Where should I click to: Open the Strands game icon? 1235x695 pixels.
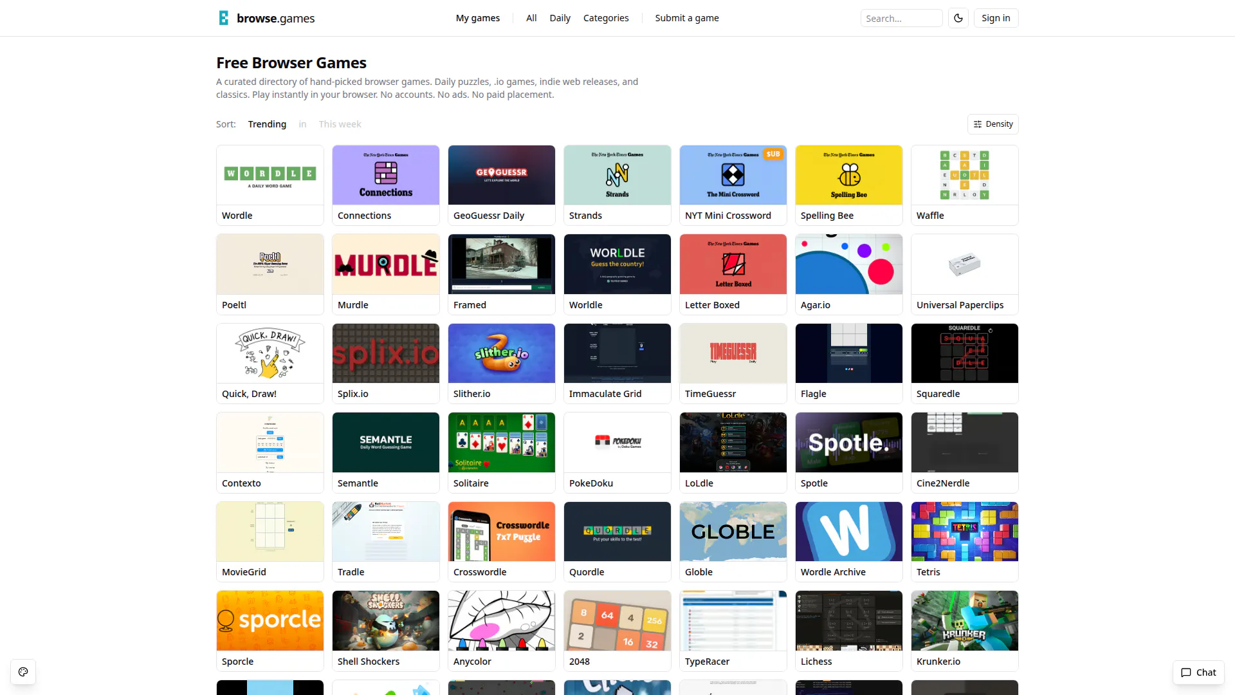pyautogui.click(x=617, y=175)
